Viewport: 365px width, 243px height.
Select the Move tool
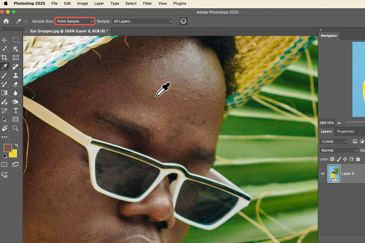[x=5, y=40]
